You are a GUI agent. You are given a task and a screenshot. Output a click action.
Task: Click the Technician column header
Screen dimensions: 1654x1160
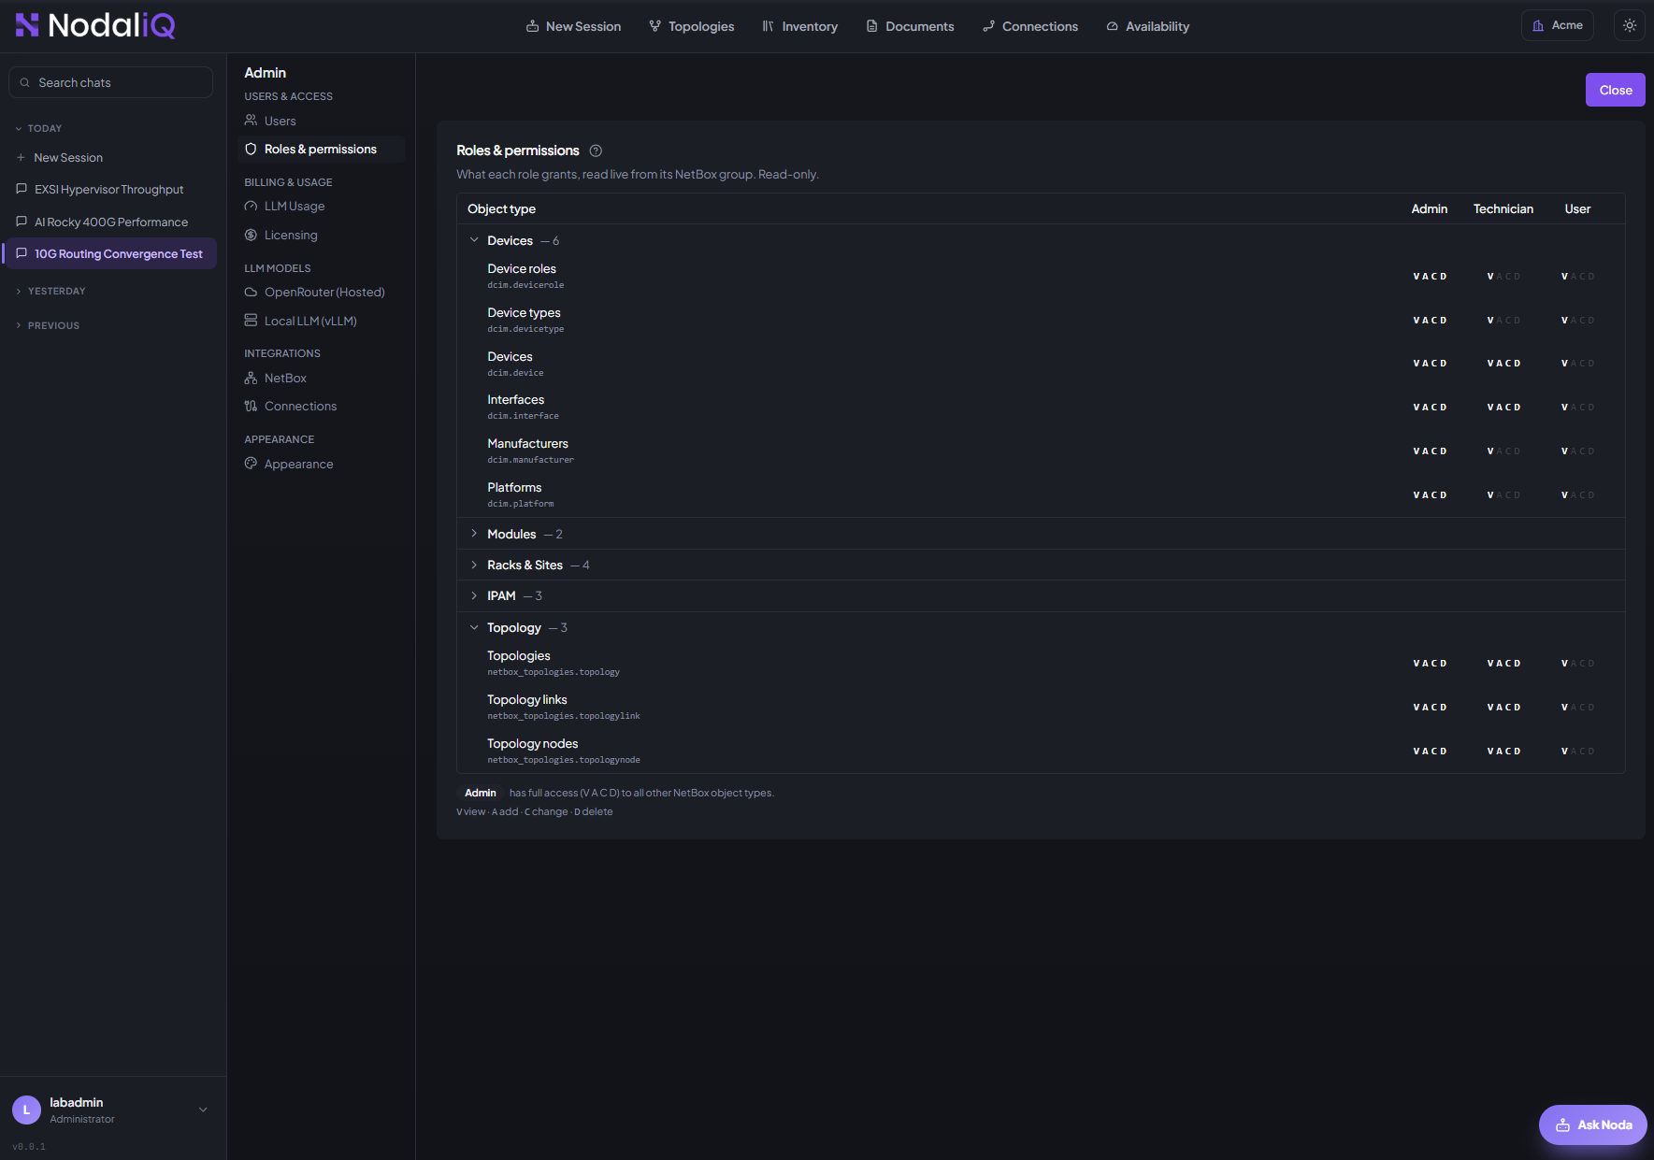tap(1503, 208)
